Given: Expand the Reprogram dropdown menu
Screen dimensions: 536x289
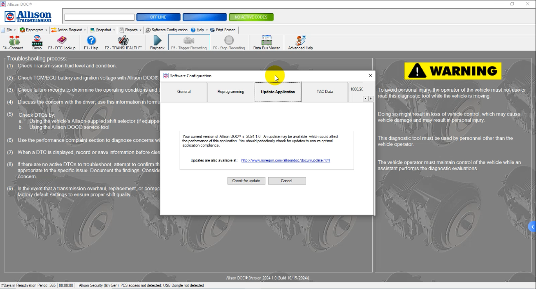Looking at the screenshot, I should (34, 30).
